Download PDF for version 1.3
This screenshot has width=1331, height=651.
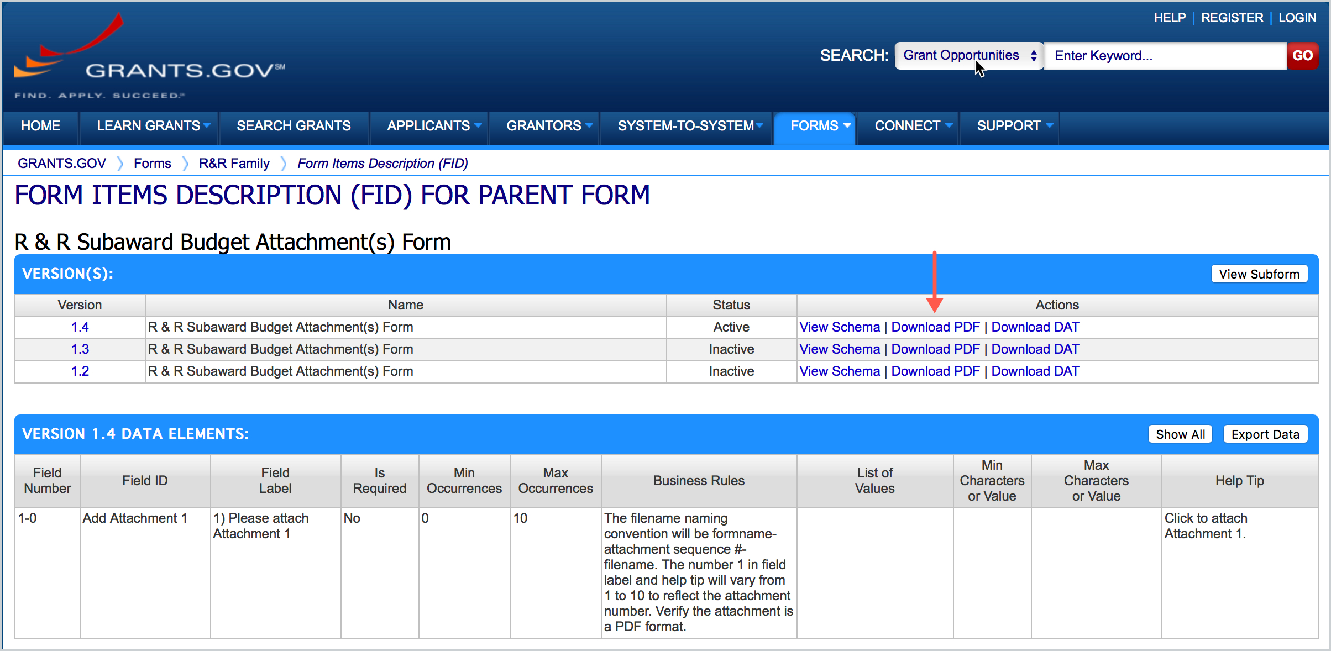point(935,349)
